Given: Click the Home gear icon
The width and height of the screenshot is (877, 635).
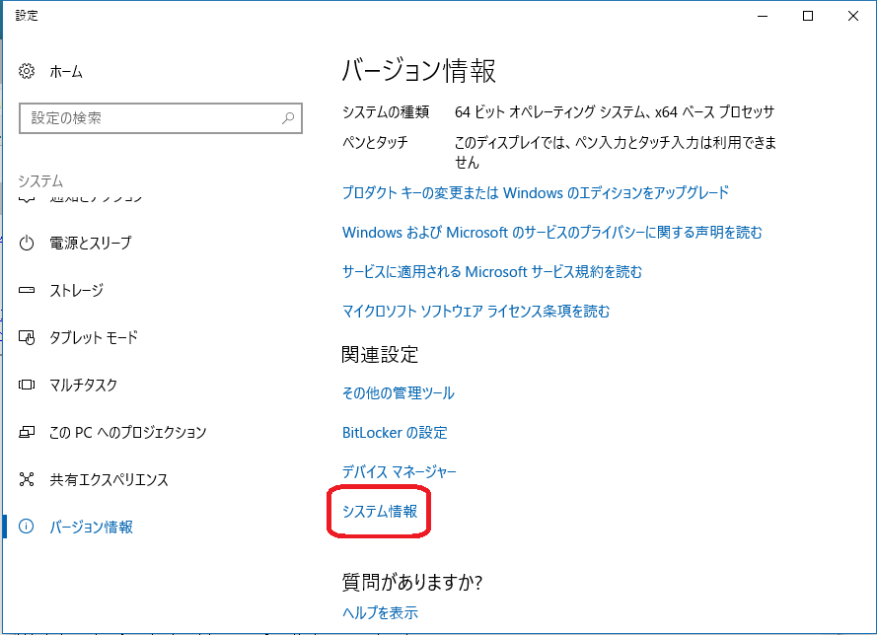Looking at the screenshot, I should (x=28, y=72).
